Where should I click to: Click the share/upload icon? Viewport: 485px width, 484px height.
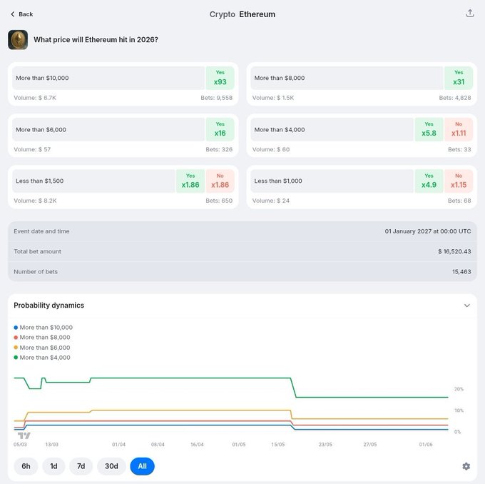[x=470, y=14]
